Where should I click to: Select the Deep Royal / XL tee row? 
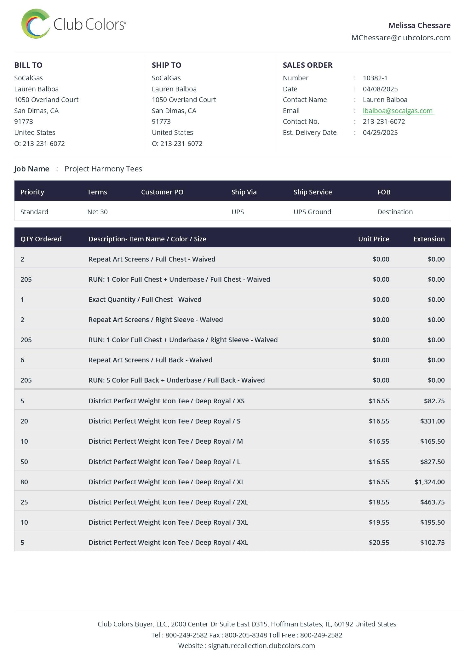pos(166,482)
